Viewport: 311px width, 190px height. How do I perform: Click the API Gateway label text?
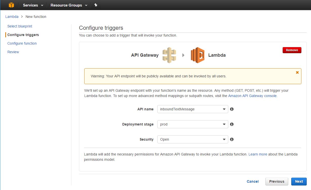145,55
